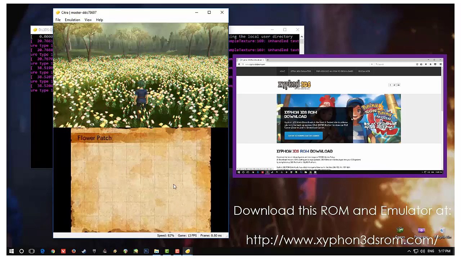Open Task View on the taskbar
The image size is (461, 259).
[32, 251]
